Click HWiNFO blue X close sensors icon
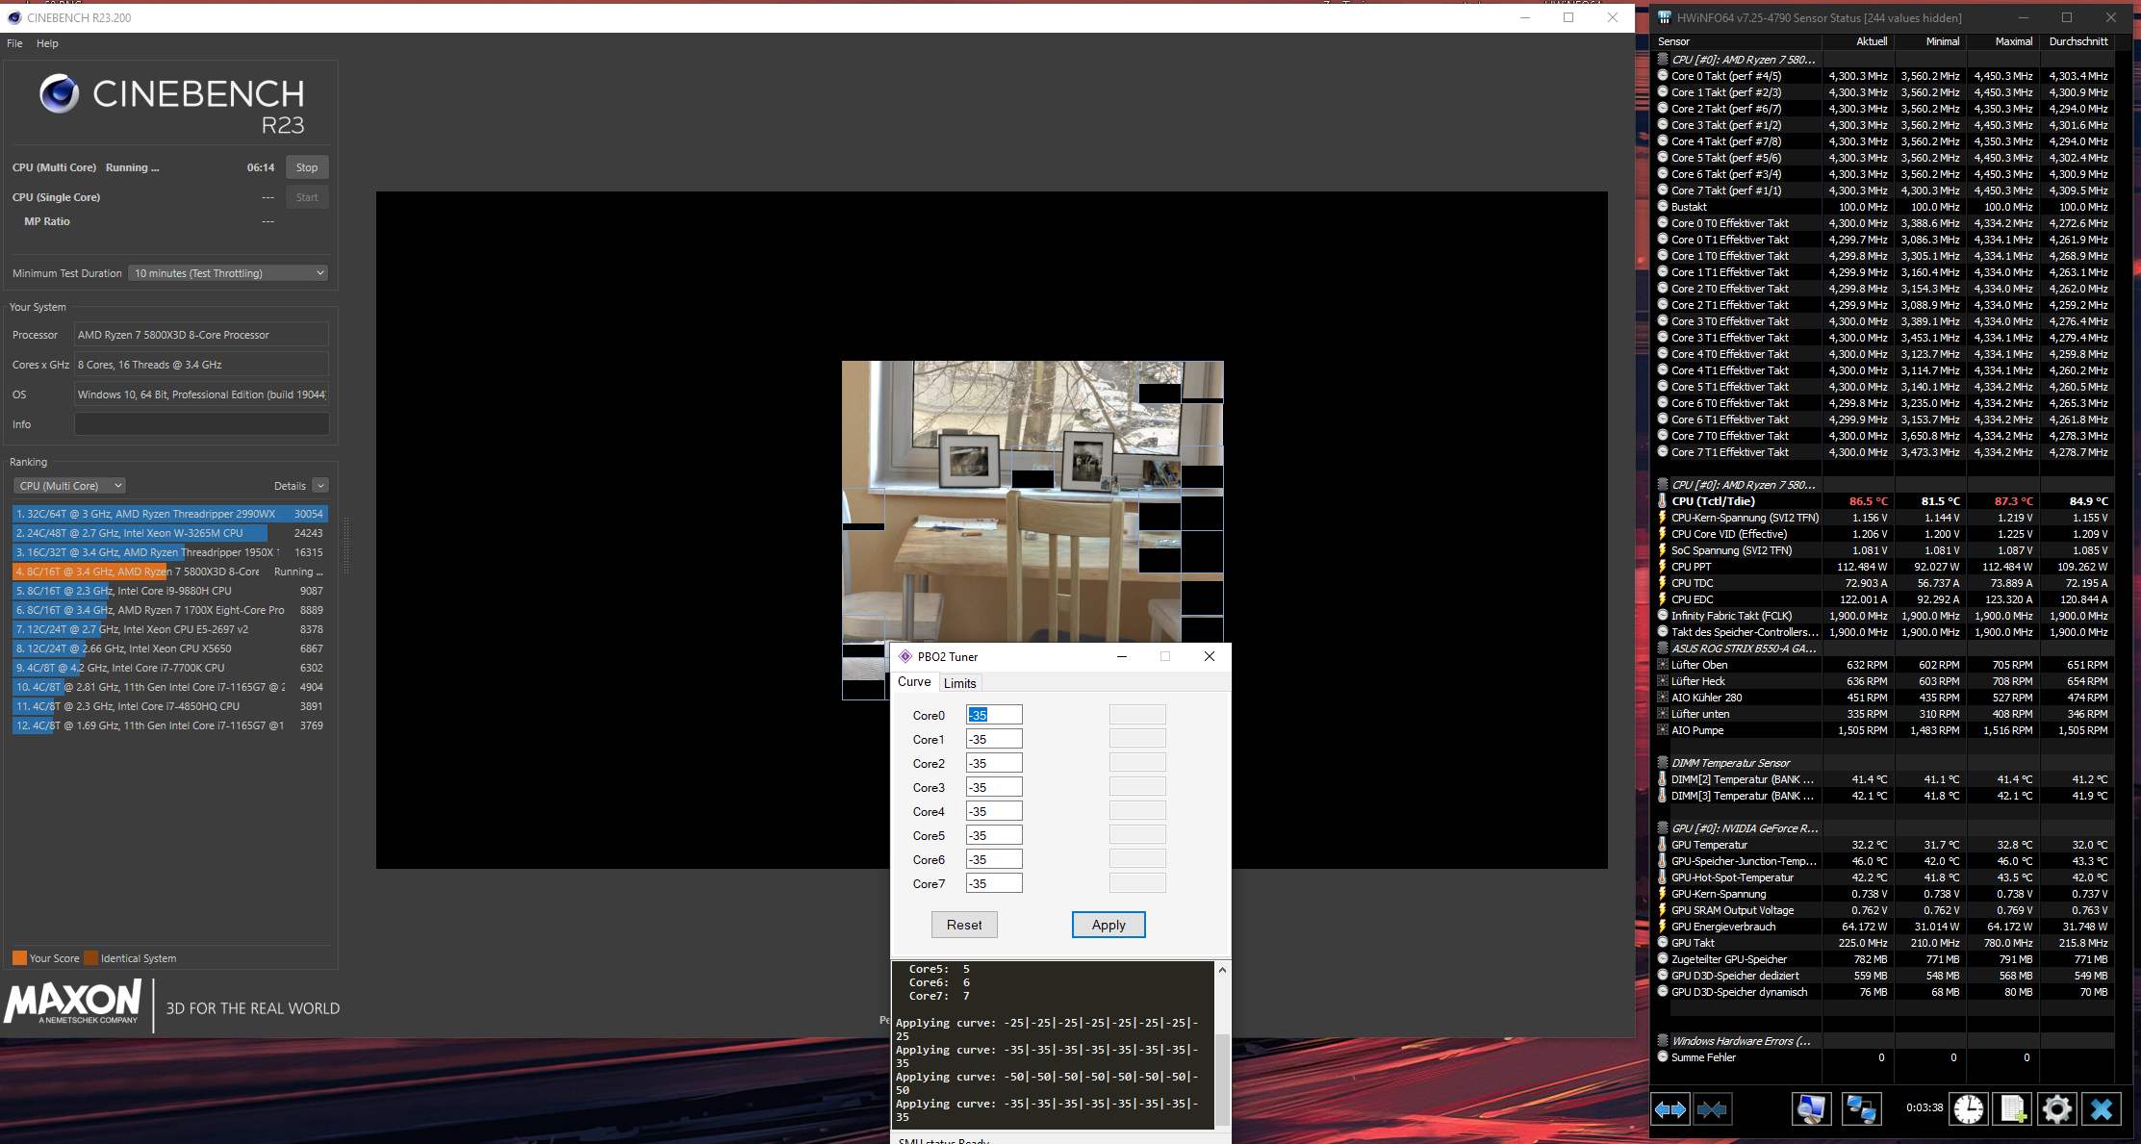 coord(2102,1109)
